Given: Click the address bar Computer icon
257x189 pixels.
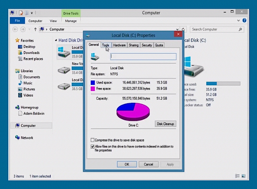Looking at the screenshot, I should [x=42, y=29].
